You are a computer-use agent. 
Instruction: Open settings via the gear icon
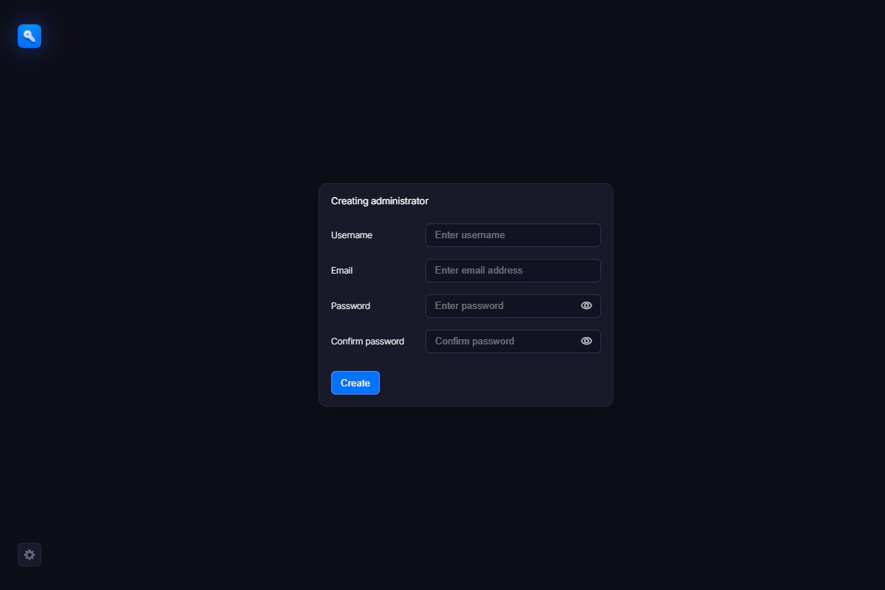click(29, 555)
